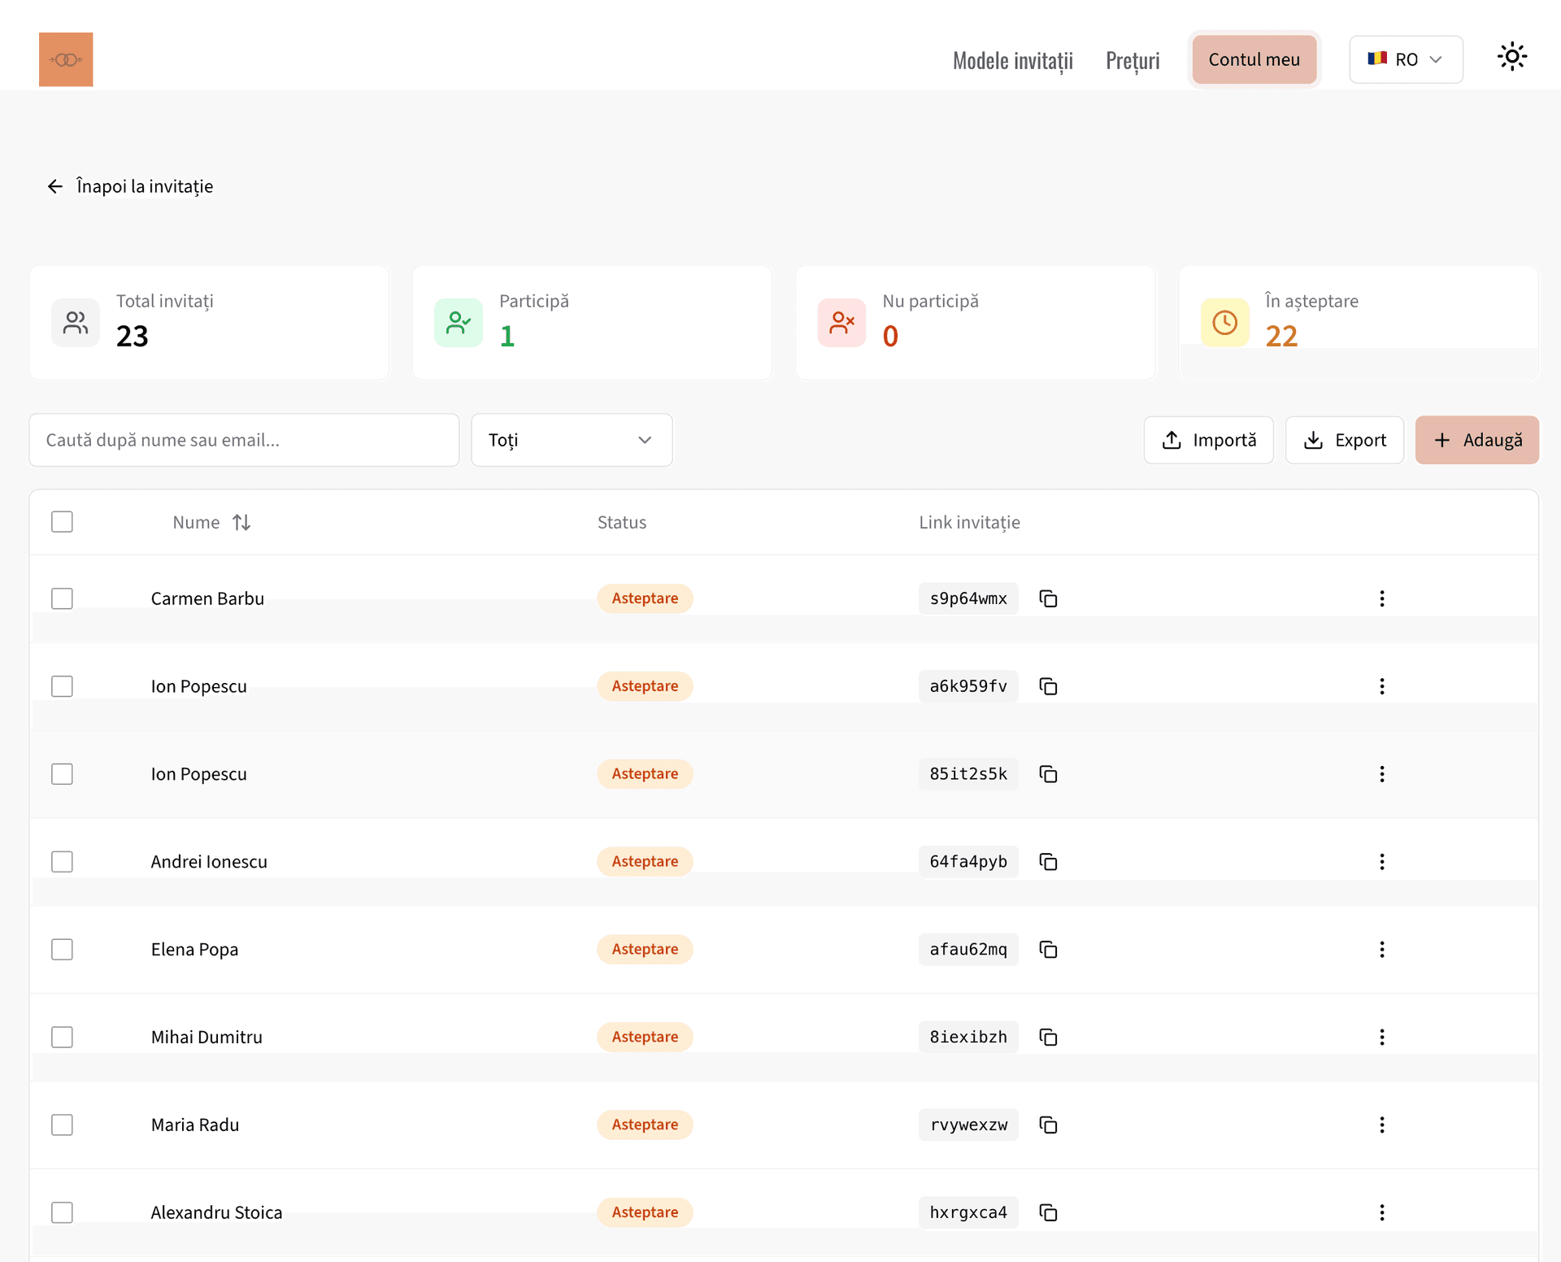This screenshot has height=1262, width=1561.
Task: Click the green Participă checkmark icon
Action: (459, 322)
